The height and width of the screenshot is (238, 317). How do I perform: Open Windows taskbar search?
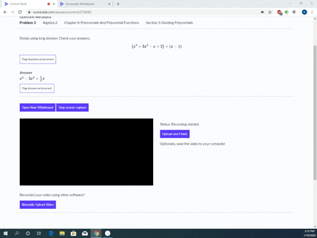point(17,233)
